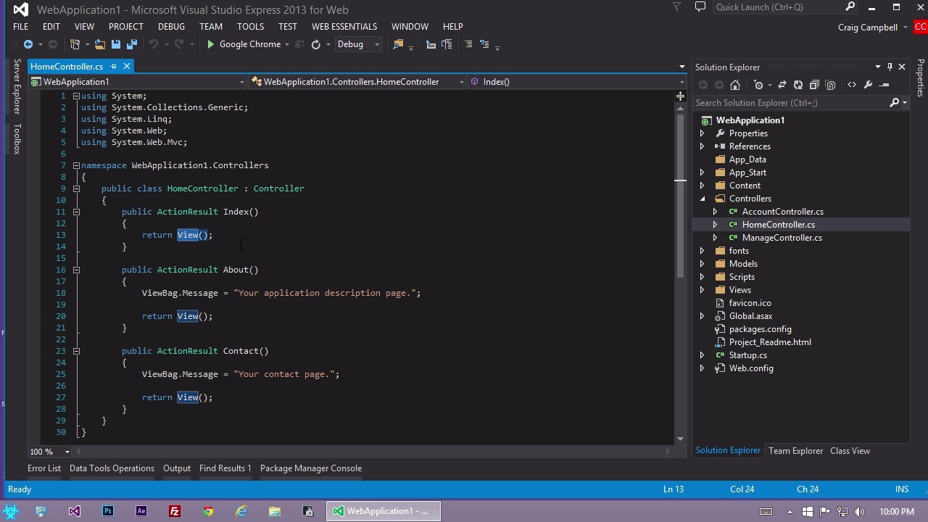Switch to the Class View tab

(x=850, y=451)
